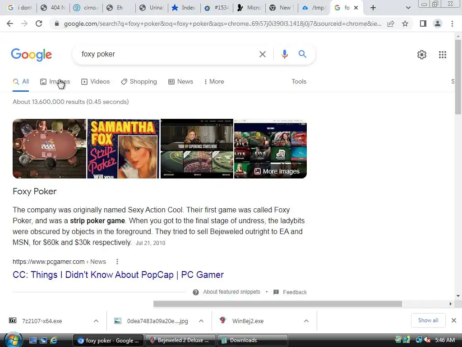
Task: Switch to the Downloads taskbar window
Action: tap(253, 340)
